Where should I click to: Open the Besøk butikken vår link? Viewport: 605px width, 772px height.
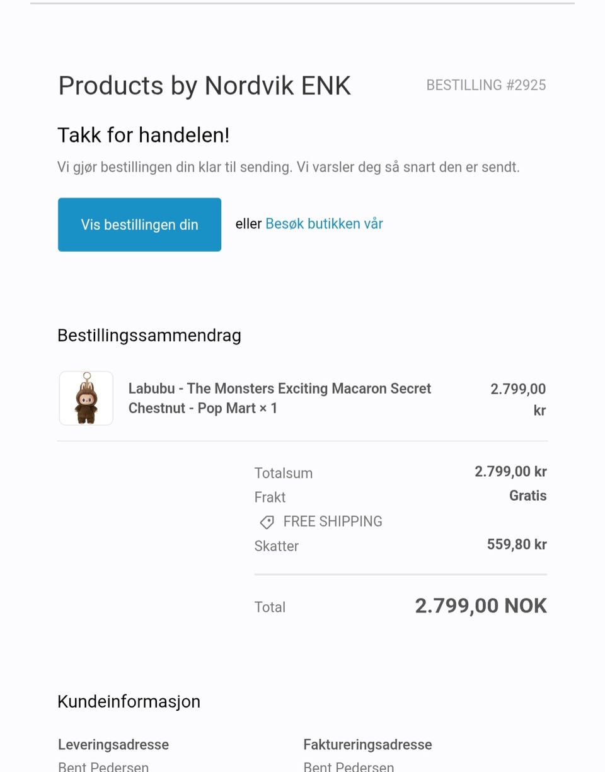coord(324,224)
